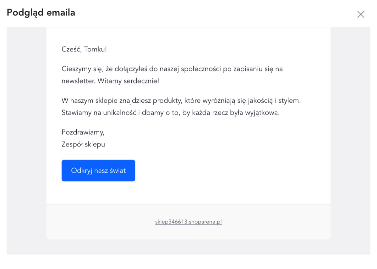377x269 pixels.
Task: Click the empty space below the CTA button
Action: pos(188,193)
